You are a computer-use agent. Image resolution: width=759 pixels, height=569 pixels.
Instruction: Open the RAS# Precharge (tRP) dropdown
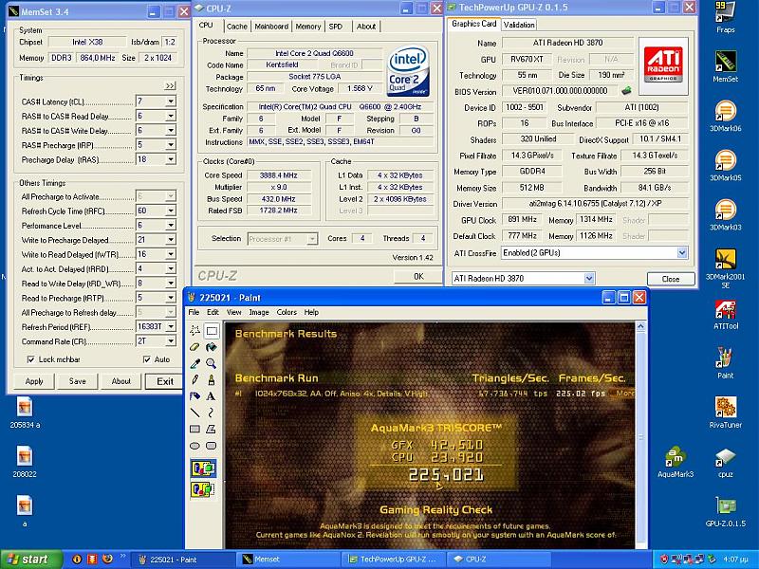click(171, 145)
